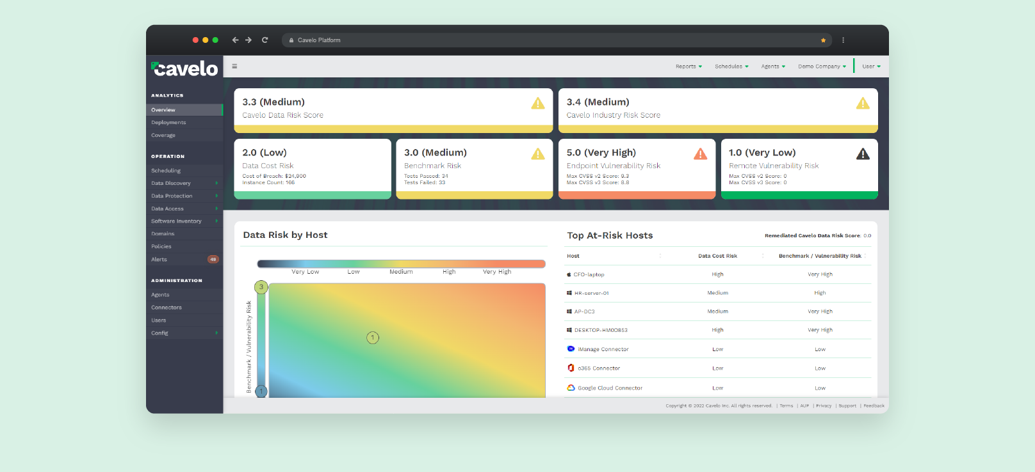This screenshot has width=1035, height=472.
Task: Click the bookmark star in the address bar
Action: (x=823, y=40)
